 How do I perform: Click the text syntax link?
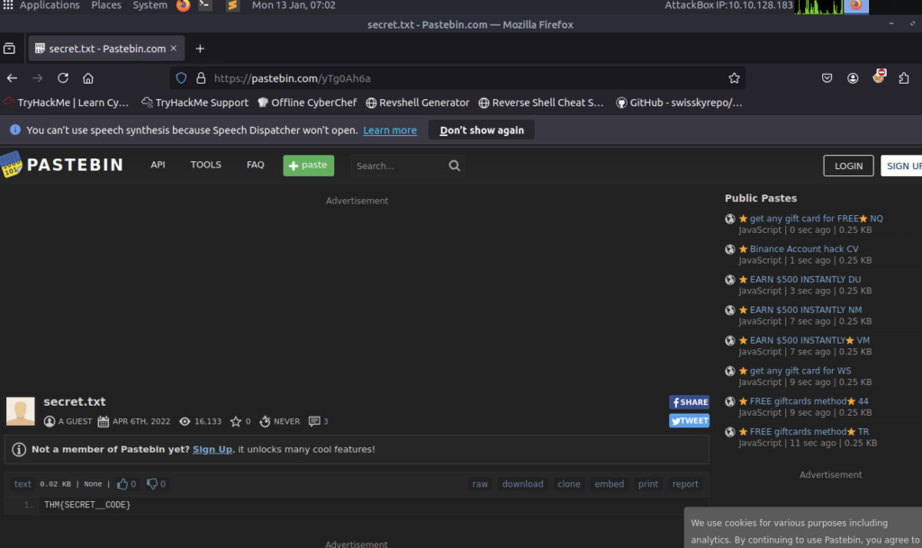[x=23, y=484]
